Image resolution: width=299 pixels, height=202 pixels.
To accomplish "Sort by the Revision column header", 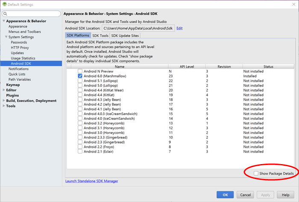I will tap(224, 66).
